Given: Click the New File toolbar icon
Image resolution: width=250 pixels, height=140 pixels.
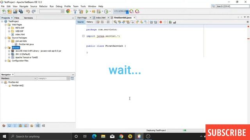Looking at the screenshot, I should [4, 11].
